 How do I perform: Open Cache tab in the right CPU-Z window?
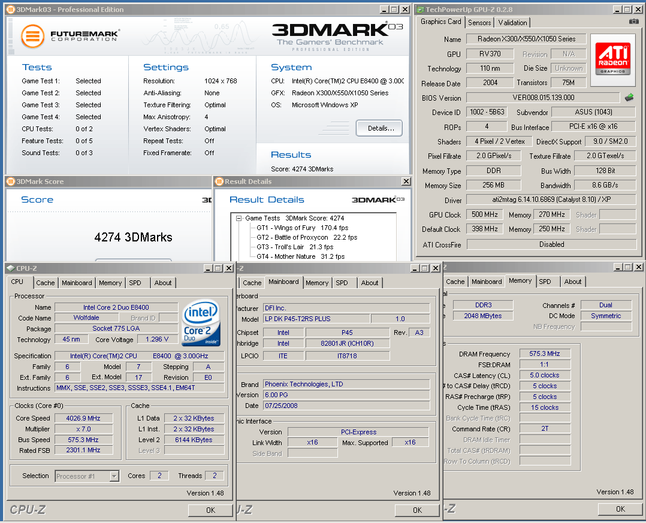point(455,282)
